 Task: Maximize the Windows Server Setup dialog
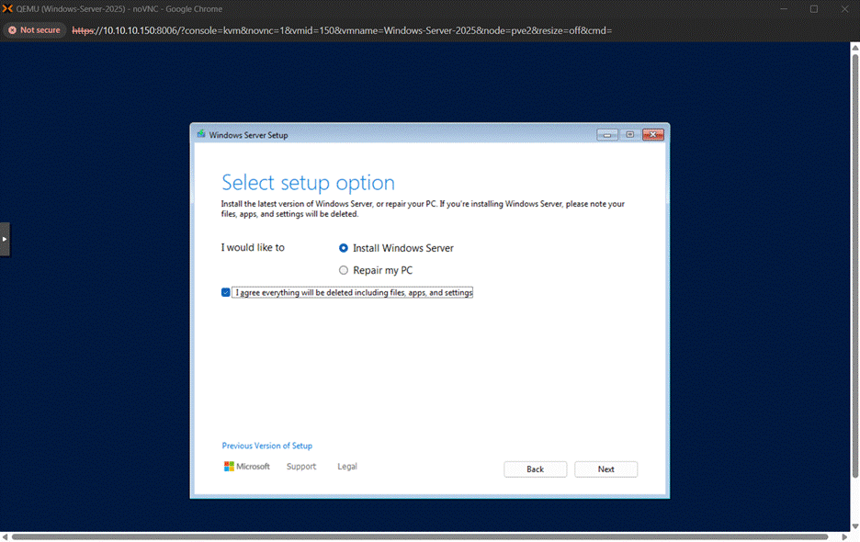[630, 135]
